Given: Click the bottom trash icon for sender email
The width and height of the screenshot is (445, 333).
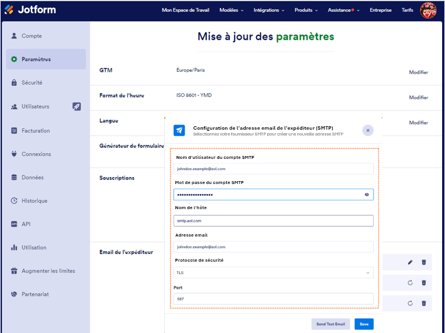Looking at the screenshot, I should (x=424, y=303).
